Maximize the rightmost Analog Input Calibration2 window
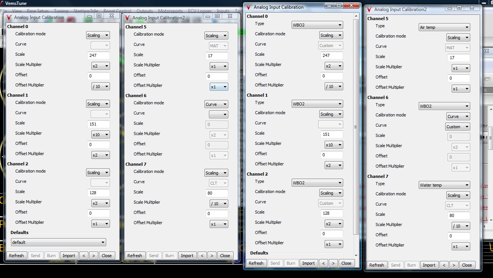 (x=459, y=8)
